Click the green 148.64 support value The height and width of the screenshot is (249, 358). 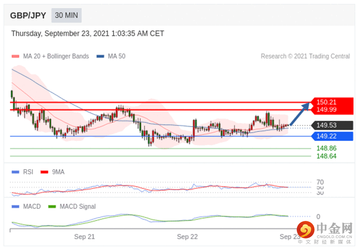point(326,156)
